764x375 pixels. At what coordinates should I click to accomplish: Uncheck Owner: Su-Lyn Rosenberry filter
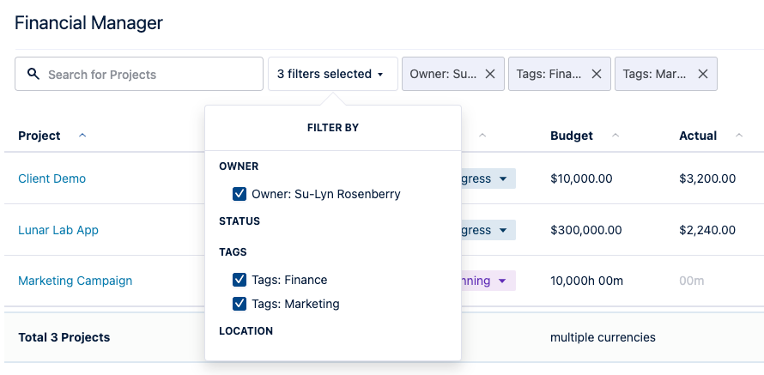[x=240, y=194]
